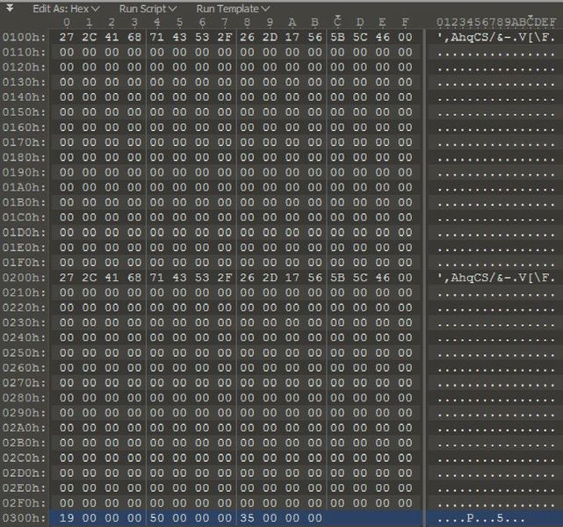The image size is (563, 527).
Task: Click the 01F0h address label
Action: [24, 263]
